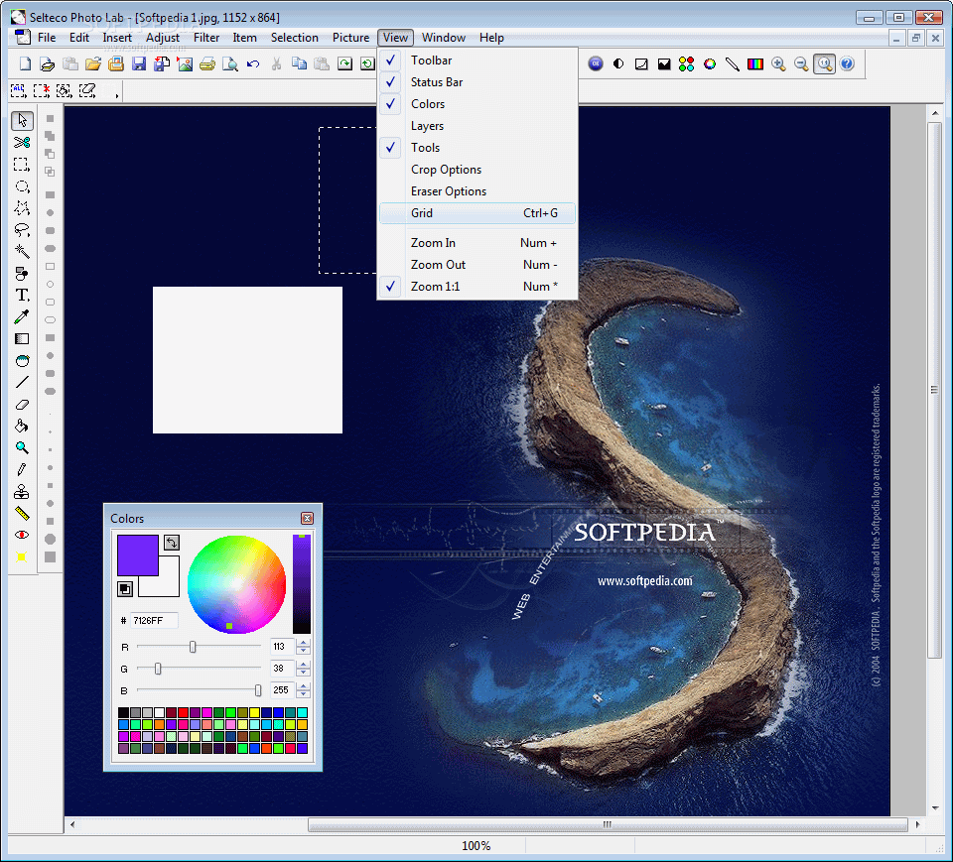Viewport: 953px width, 862px height.
Task: Toggle Zoom 1:1 in the View menu
Action: [x=477, y=286]
